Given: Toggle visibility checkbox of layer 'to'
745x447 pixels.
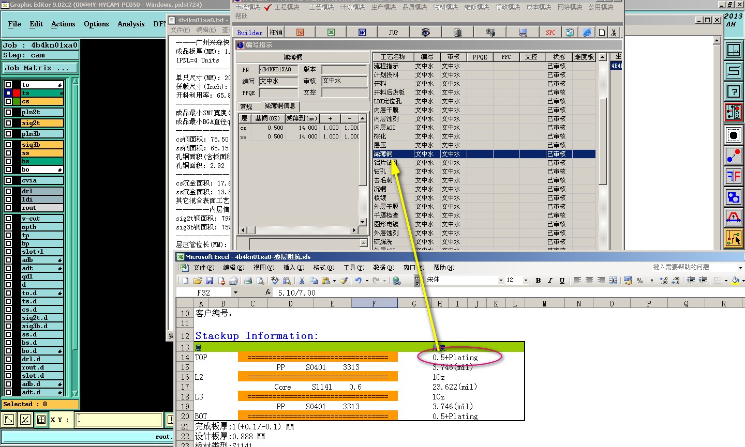Looking at the screenshot, I should point(8,85).
